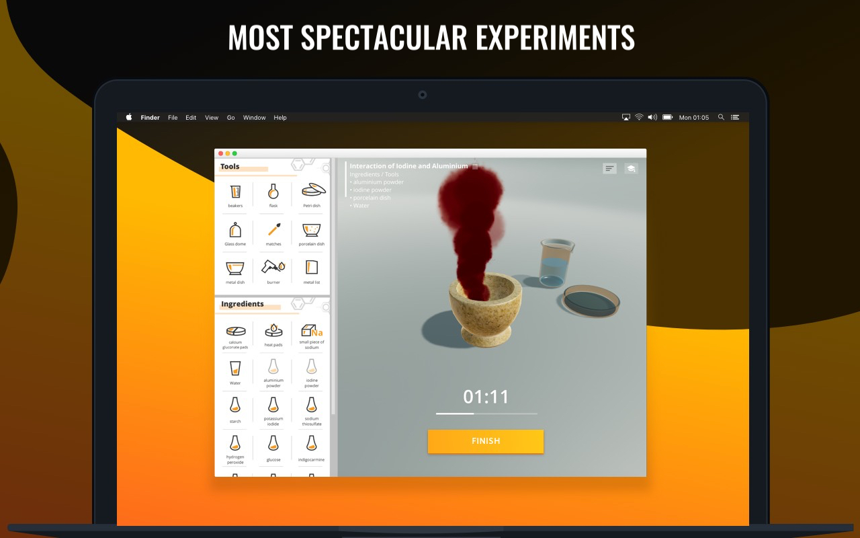This screenshot has height=538, width=860.
Task: Click the Ingredients panel heading
Action: 243,304
